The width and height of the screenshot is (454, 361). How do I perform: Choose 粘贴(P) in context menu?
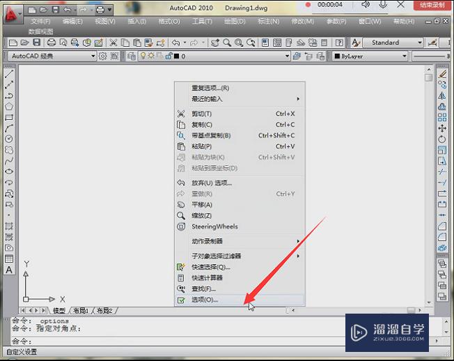(240, 146)
